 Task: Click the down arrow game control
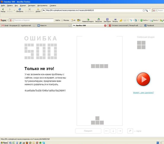coord(113,131)
